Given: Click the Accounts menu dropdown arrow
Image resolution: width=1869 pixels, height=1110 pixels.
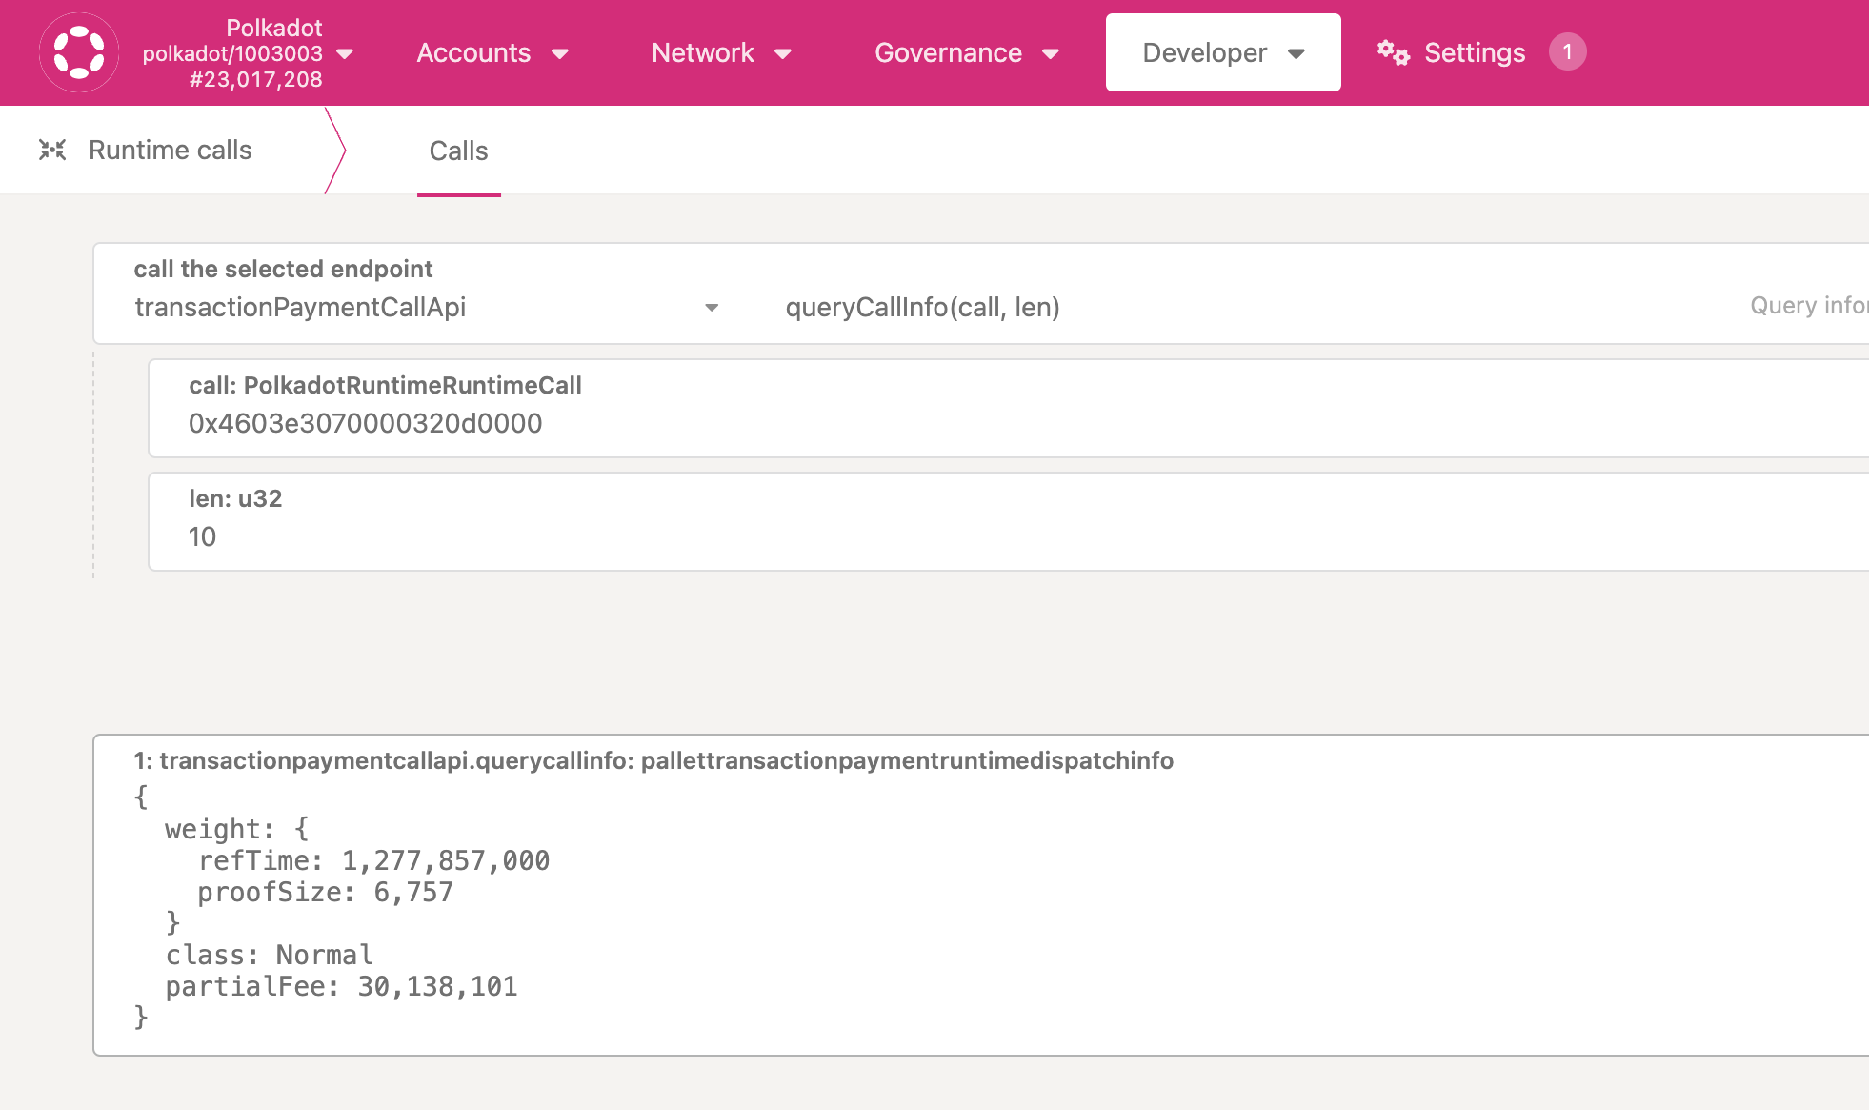Looking at the screenshot, I should [x=563, y=52].
